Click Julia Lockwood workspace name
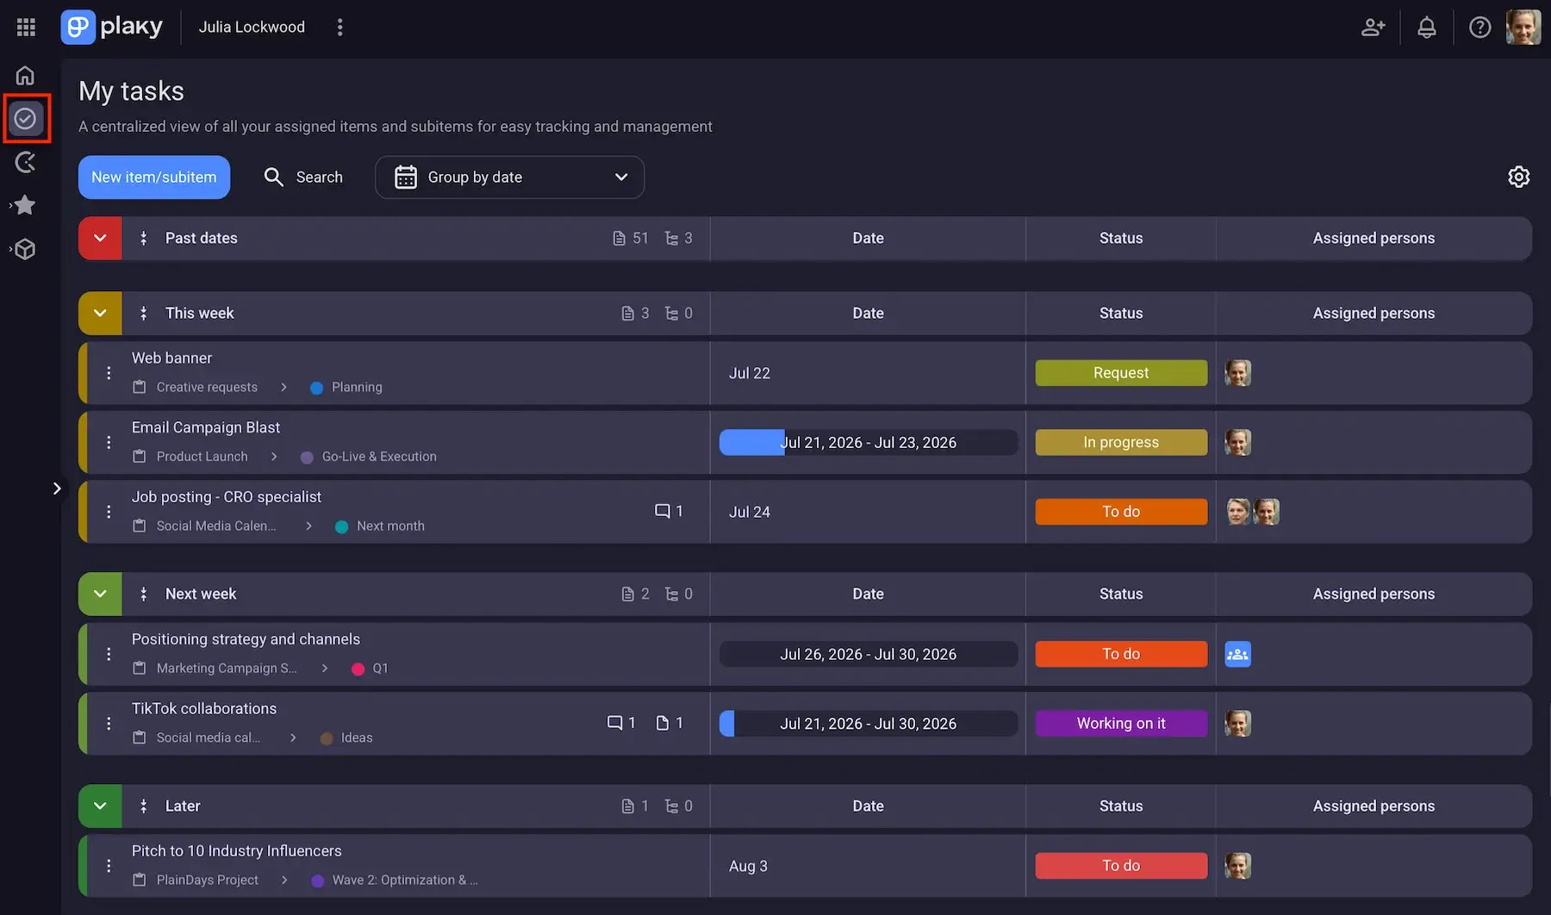The height and width of the screenshot is (915, 1551). point(252,27)
